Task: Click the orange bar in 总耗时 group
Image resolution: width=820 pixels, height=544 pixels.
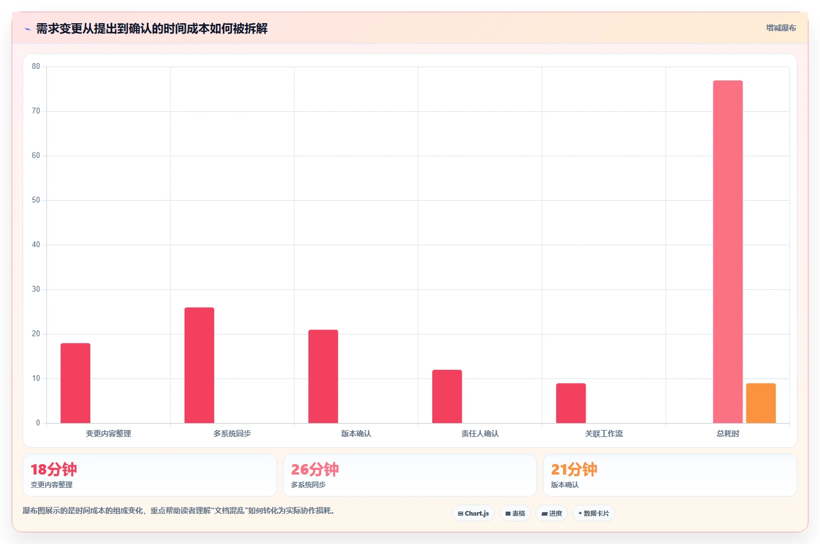Action: [x=760, y=403]
